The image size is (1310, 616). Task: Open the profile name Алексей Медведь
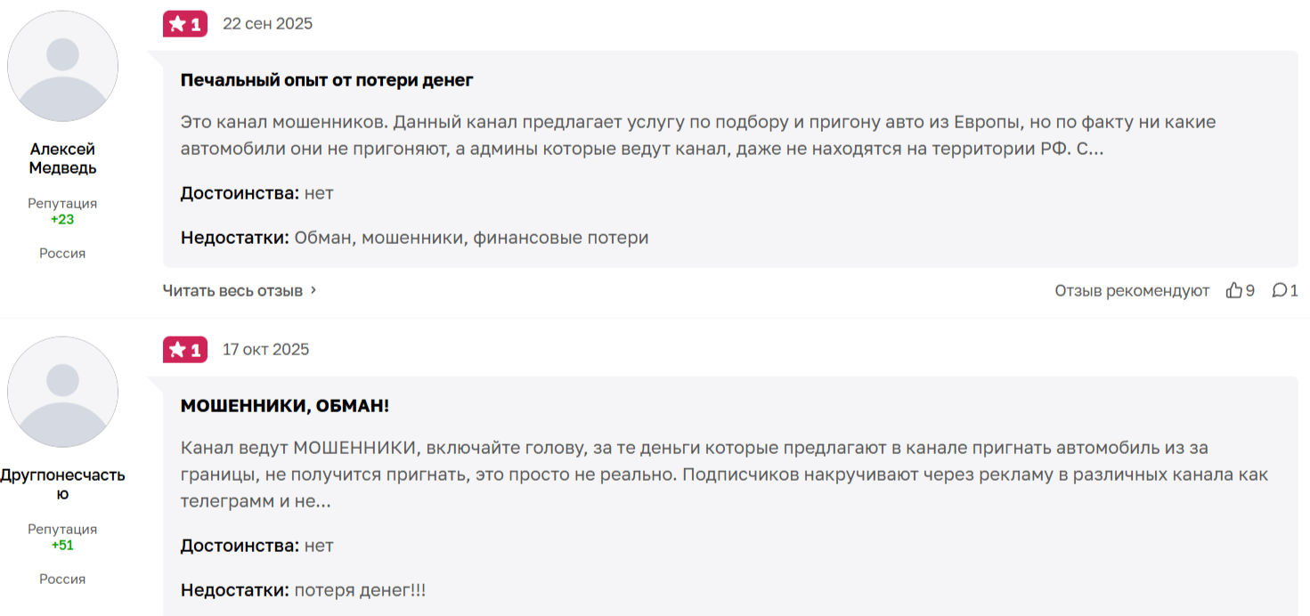pos(62,158)
